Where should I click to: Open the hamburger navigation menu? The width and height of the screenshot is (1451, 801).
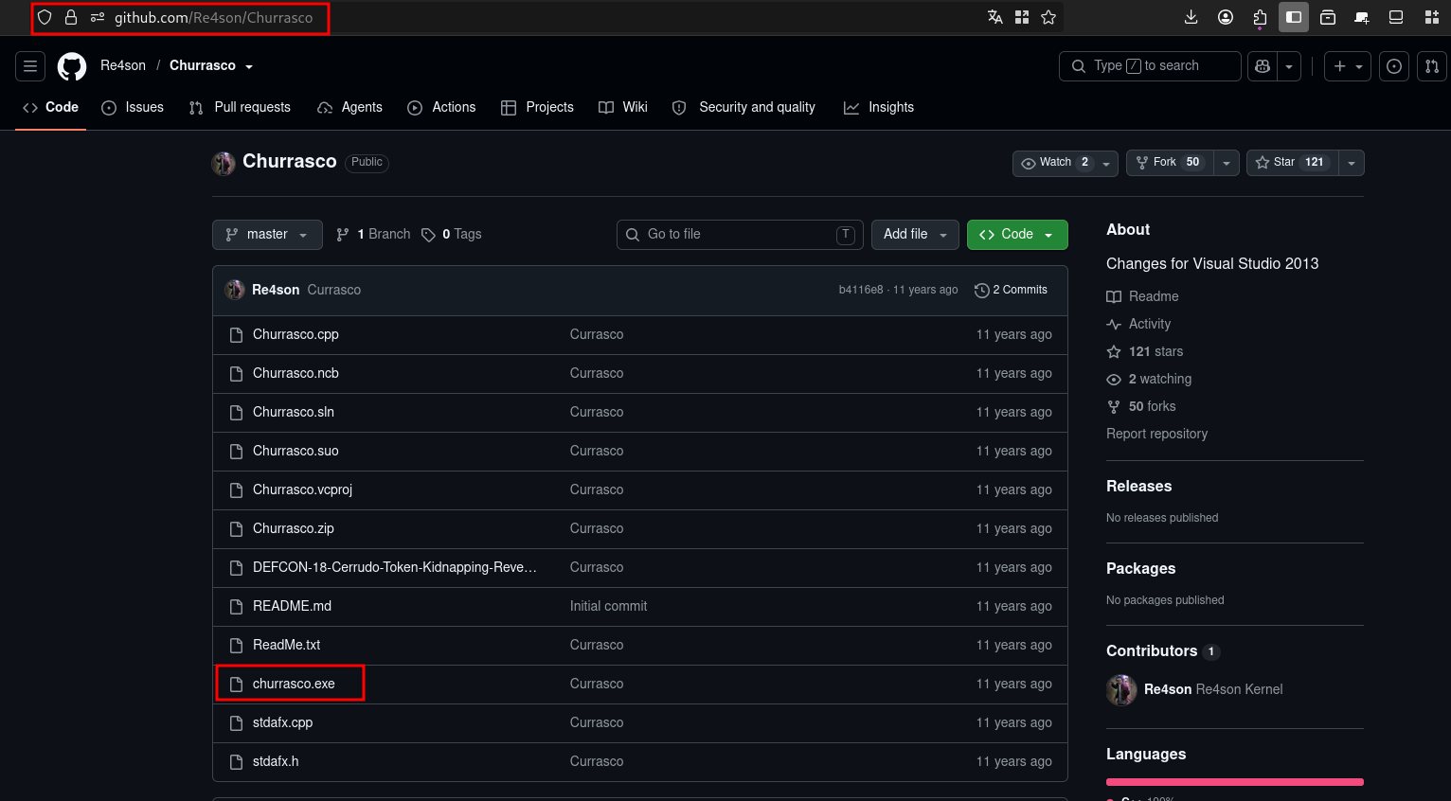coord(30,66)
